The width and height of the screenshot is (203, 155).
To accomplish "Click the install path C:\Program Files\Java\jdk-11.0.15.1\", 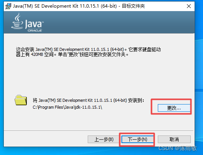I will (x=67, y=107).
